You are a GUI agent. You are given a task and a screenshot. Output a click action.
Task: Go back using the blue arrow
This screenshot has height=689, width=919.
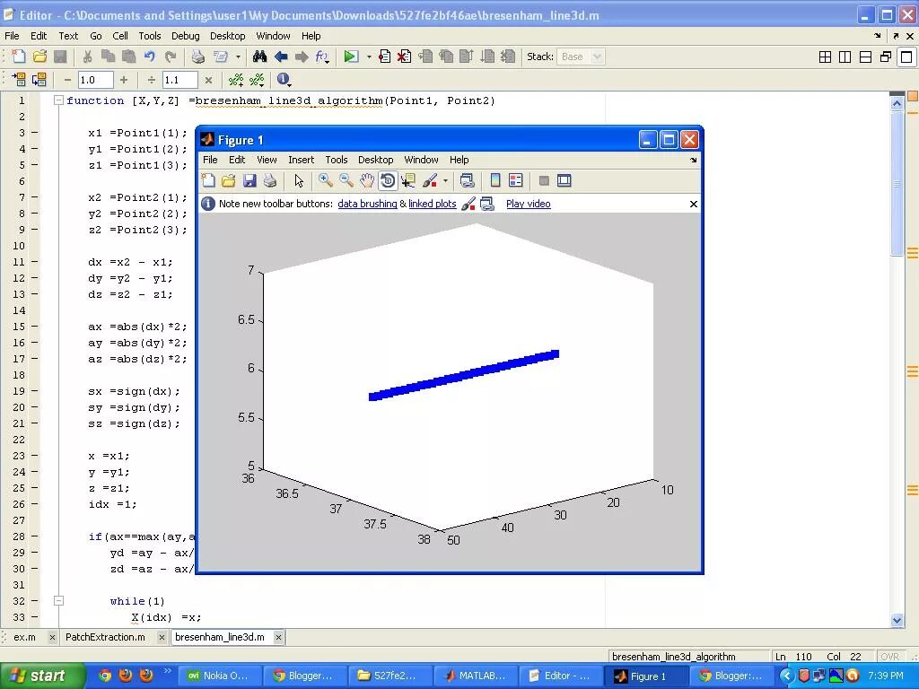[281, 57]
